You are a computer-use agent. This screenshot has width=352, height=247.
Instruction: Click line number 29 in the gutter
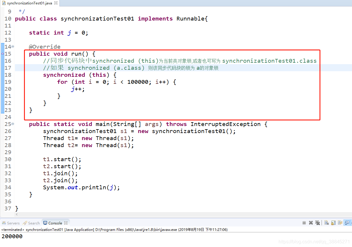coord(8,152)
